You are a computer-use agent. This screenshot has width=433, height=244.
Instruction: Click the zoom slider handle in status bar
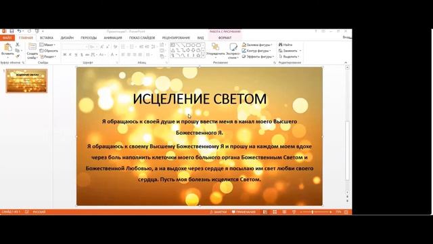pos(313,212)
